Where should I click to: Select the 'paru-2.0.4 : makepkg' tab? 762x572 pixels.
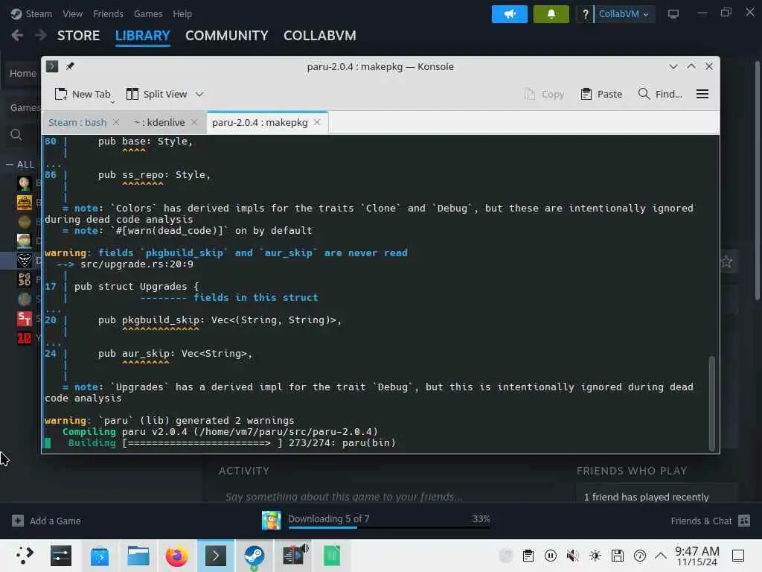tap(260, 123)
